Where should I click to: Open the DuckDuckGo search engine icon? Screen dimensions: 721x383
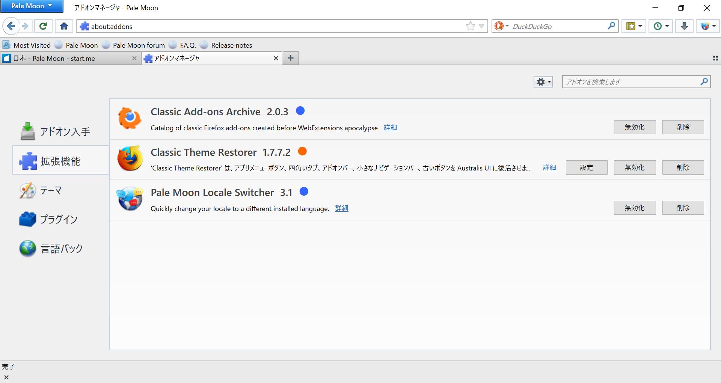[499, 26]
